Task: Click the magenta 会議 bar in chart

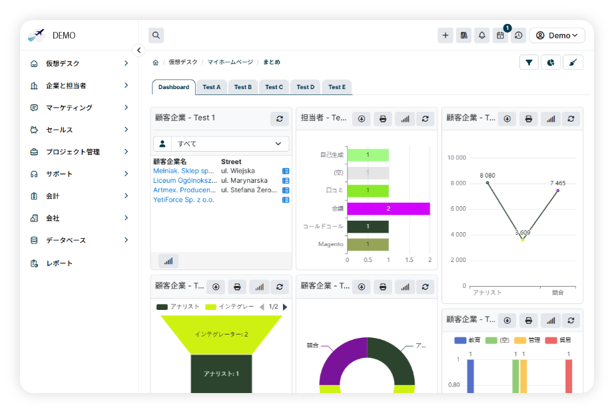Action: [388, 209]
